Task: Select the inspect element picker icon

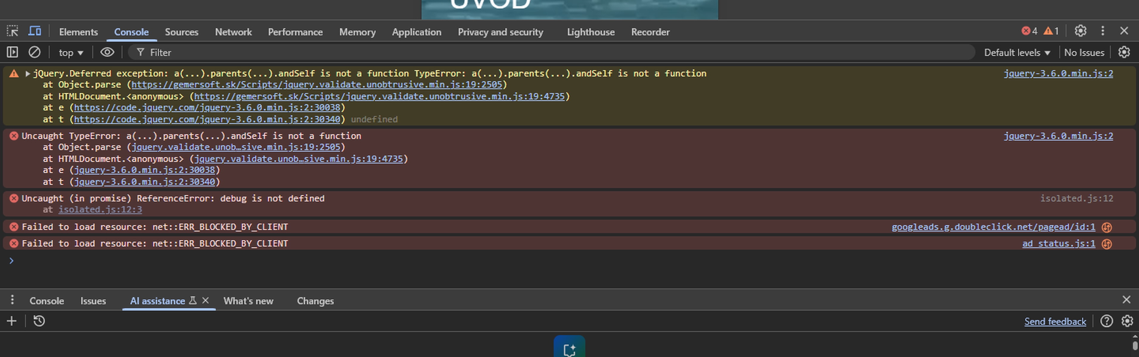Action: click(x=13, y=31)
